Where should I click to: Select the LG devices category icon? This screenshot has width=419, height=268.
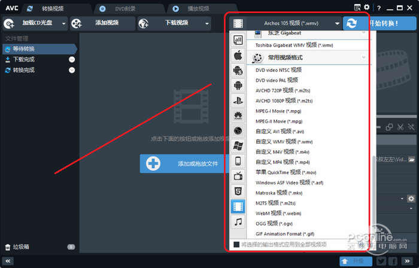[x=238, y=131]
